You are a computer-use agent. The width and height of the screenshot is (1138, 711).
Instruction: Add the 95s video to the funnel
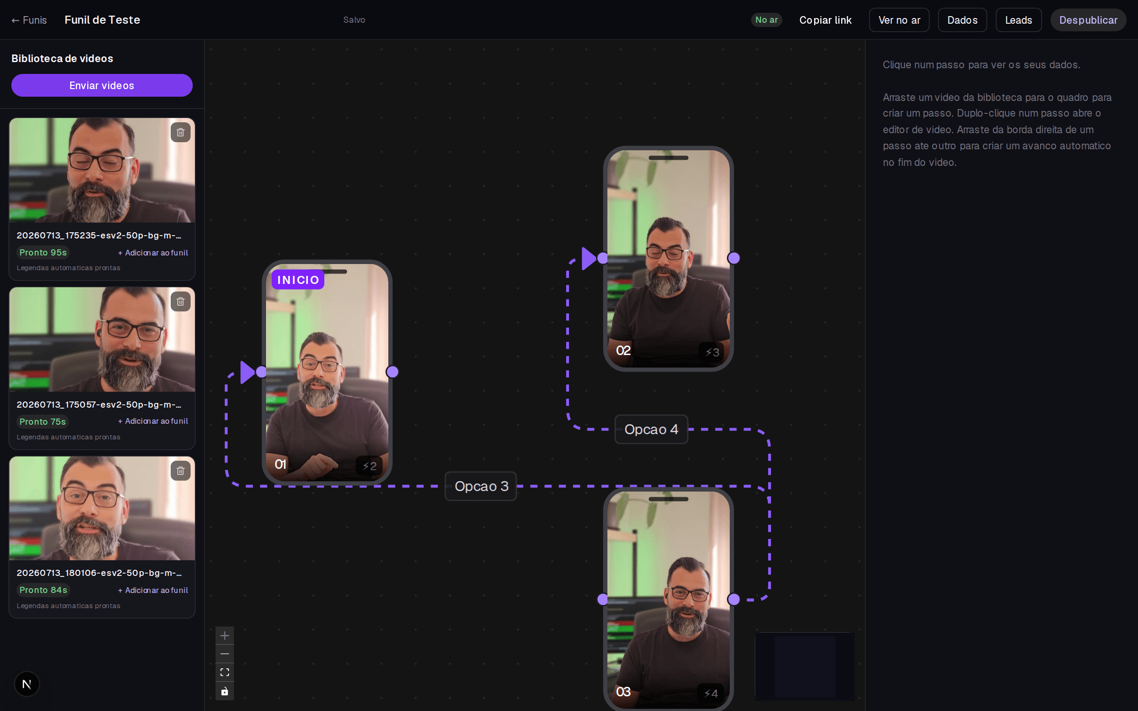pos(153,253)
